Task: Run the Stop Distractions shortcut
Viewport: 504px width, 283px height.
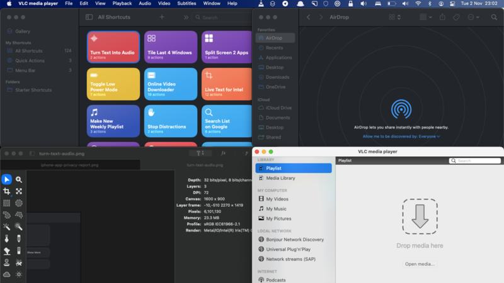Action: 170,121
